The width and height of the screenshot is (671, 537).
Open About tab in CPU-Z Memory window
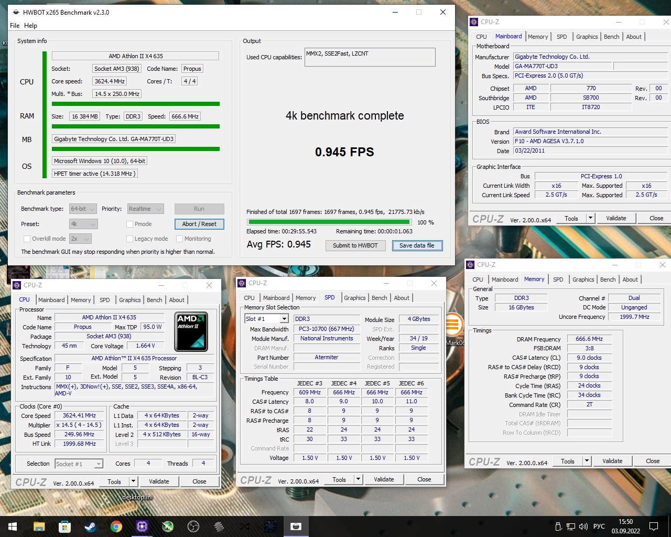[x=630, y=280]
